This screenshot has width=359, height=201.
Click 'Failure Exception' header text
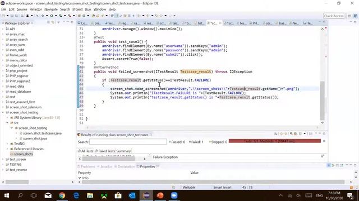click(165, 157)
